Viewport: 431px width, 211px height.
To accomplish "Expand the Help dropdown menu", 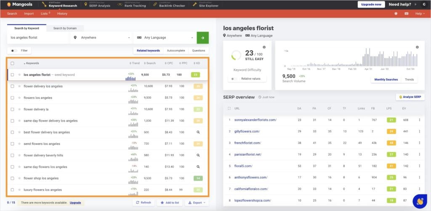I will pyautogui.click(x=420, y=13).
